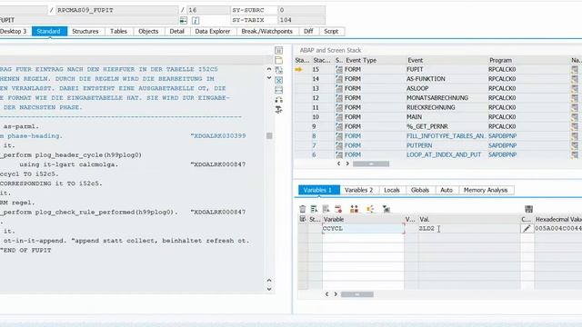Click the PUTPERN event link

419,145
